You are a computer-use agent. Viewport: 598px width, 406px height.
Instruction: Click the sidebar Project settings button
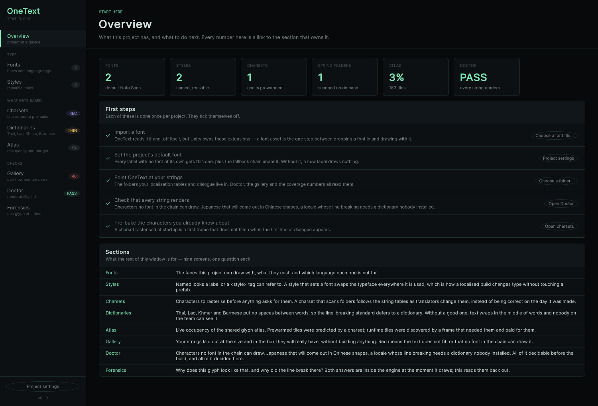[43, 386]
